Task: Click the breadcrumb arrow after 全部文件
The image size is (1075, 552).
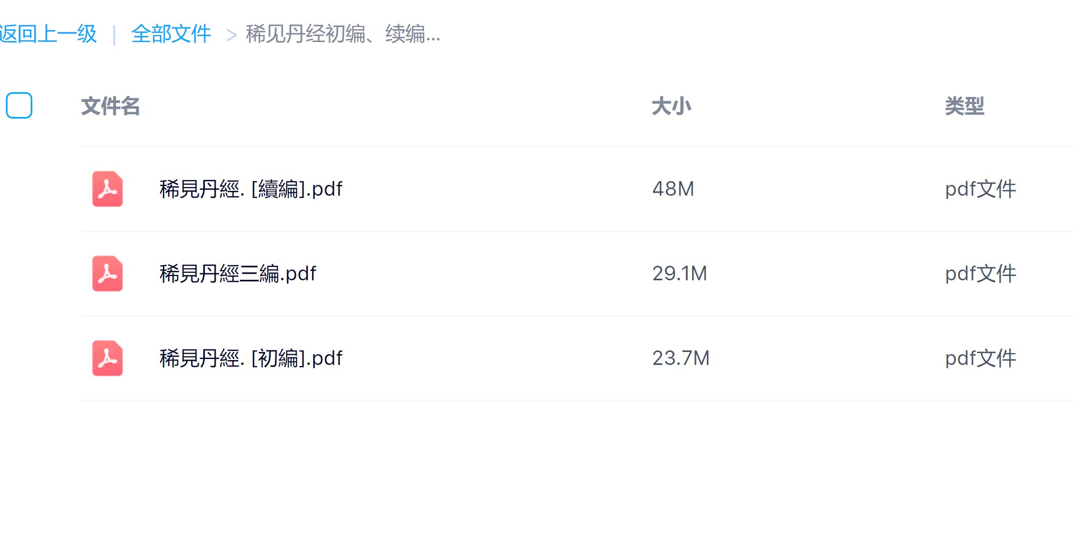Action: click(231, 35)
